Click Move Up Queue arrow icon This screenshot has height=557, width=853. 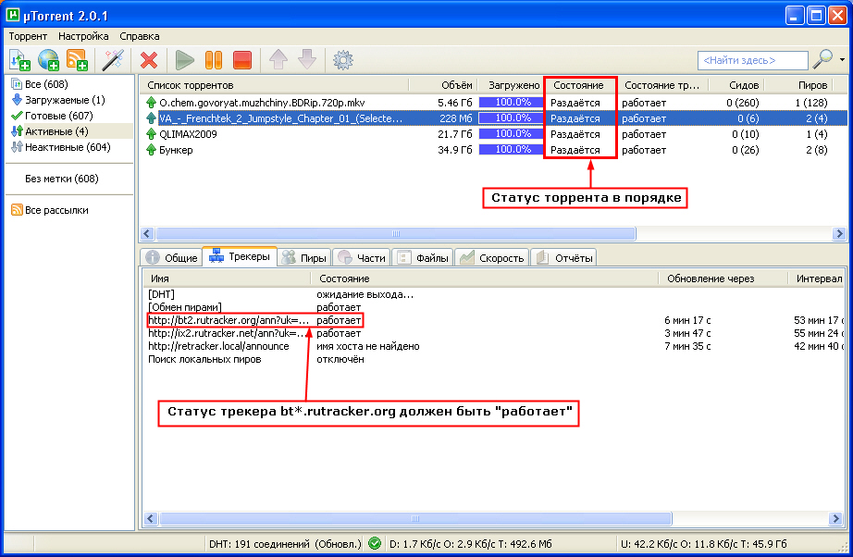(x=278, y=59)
